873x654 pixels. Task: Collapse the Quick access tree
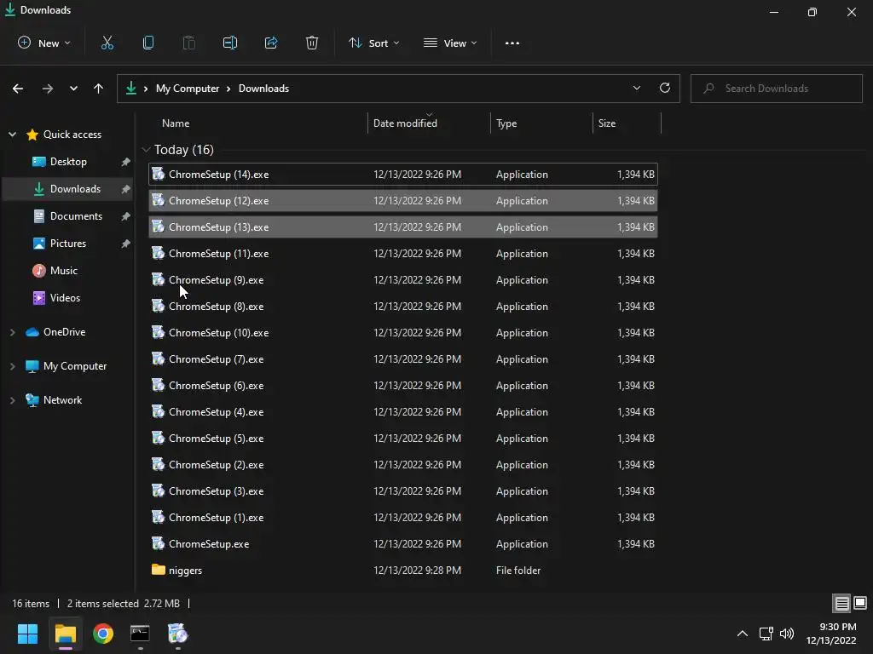(x=12, y=134)
